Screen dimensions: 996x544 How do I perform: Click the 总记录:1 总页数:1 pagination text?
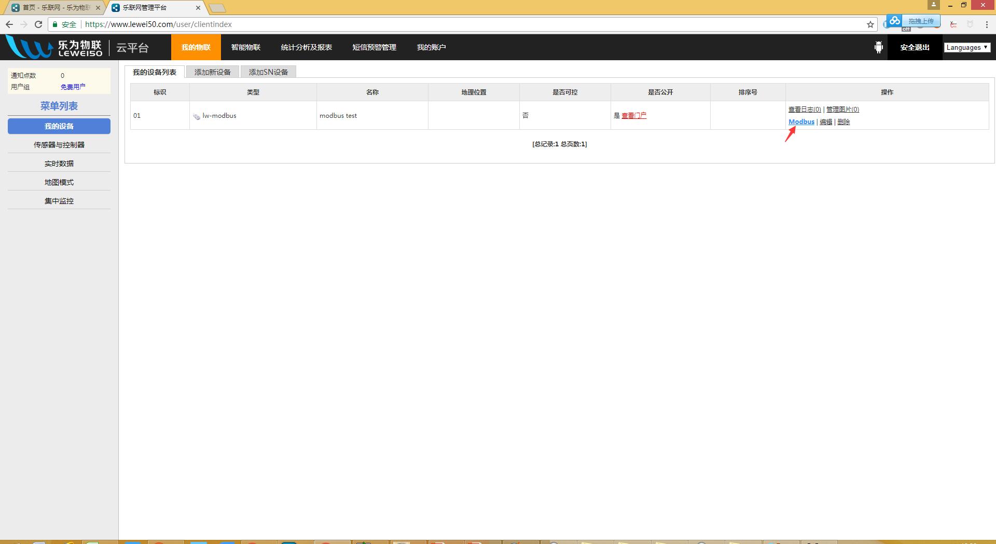tap(560, 144)
